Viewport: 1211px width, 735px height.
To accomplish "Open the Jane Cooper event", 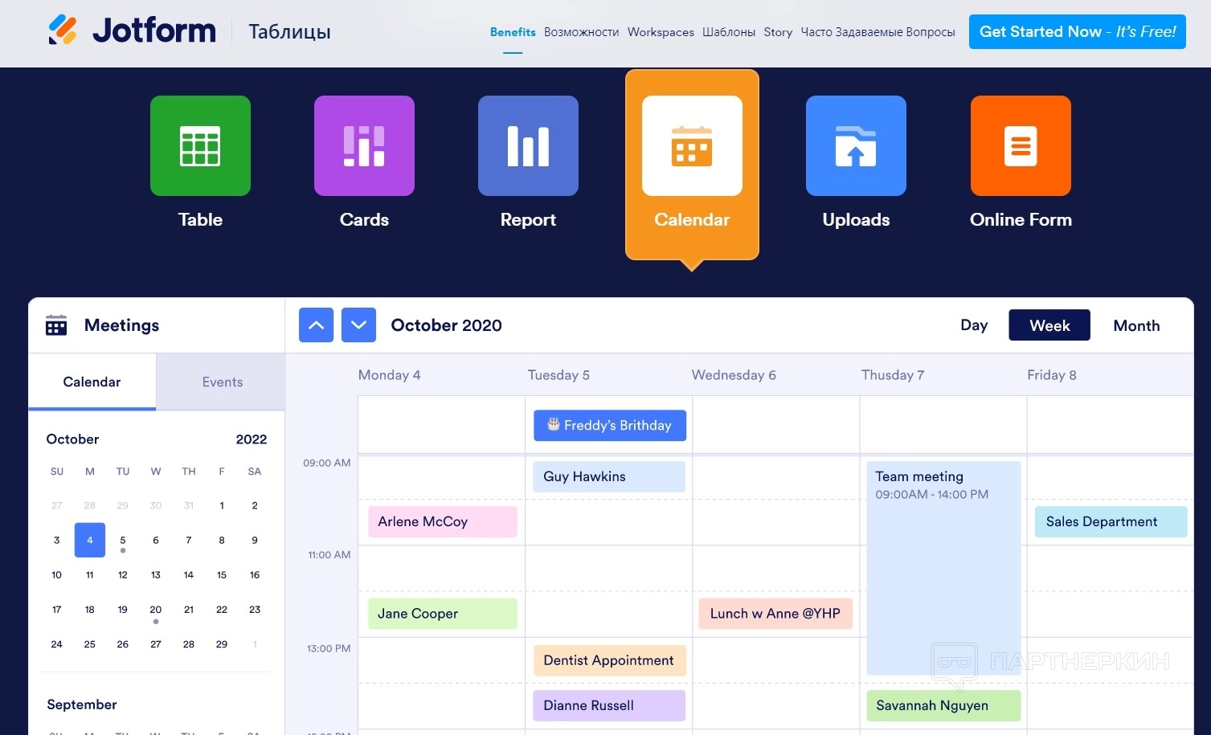I will pos(443,614).
